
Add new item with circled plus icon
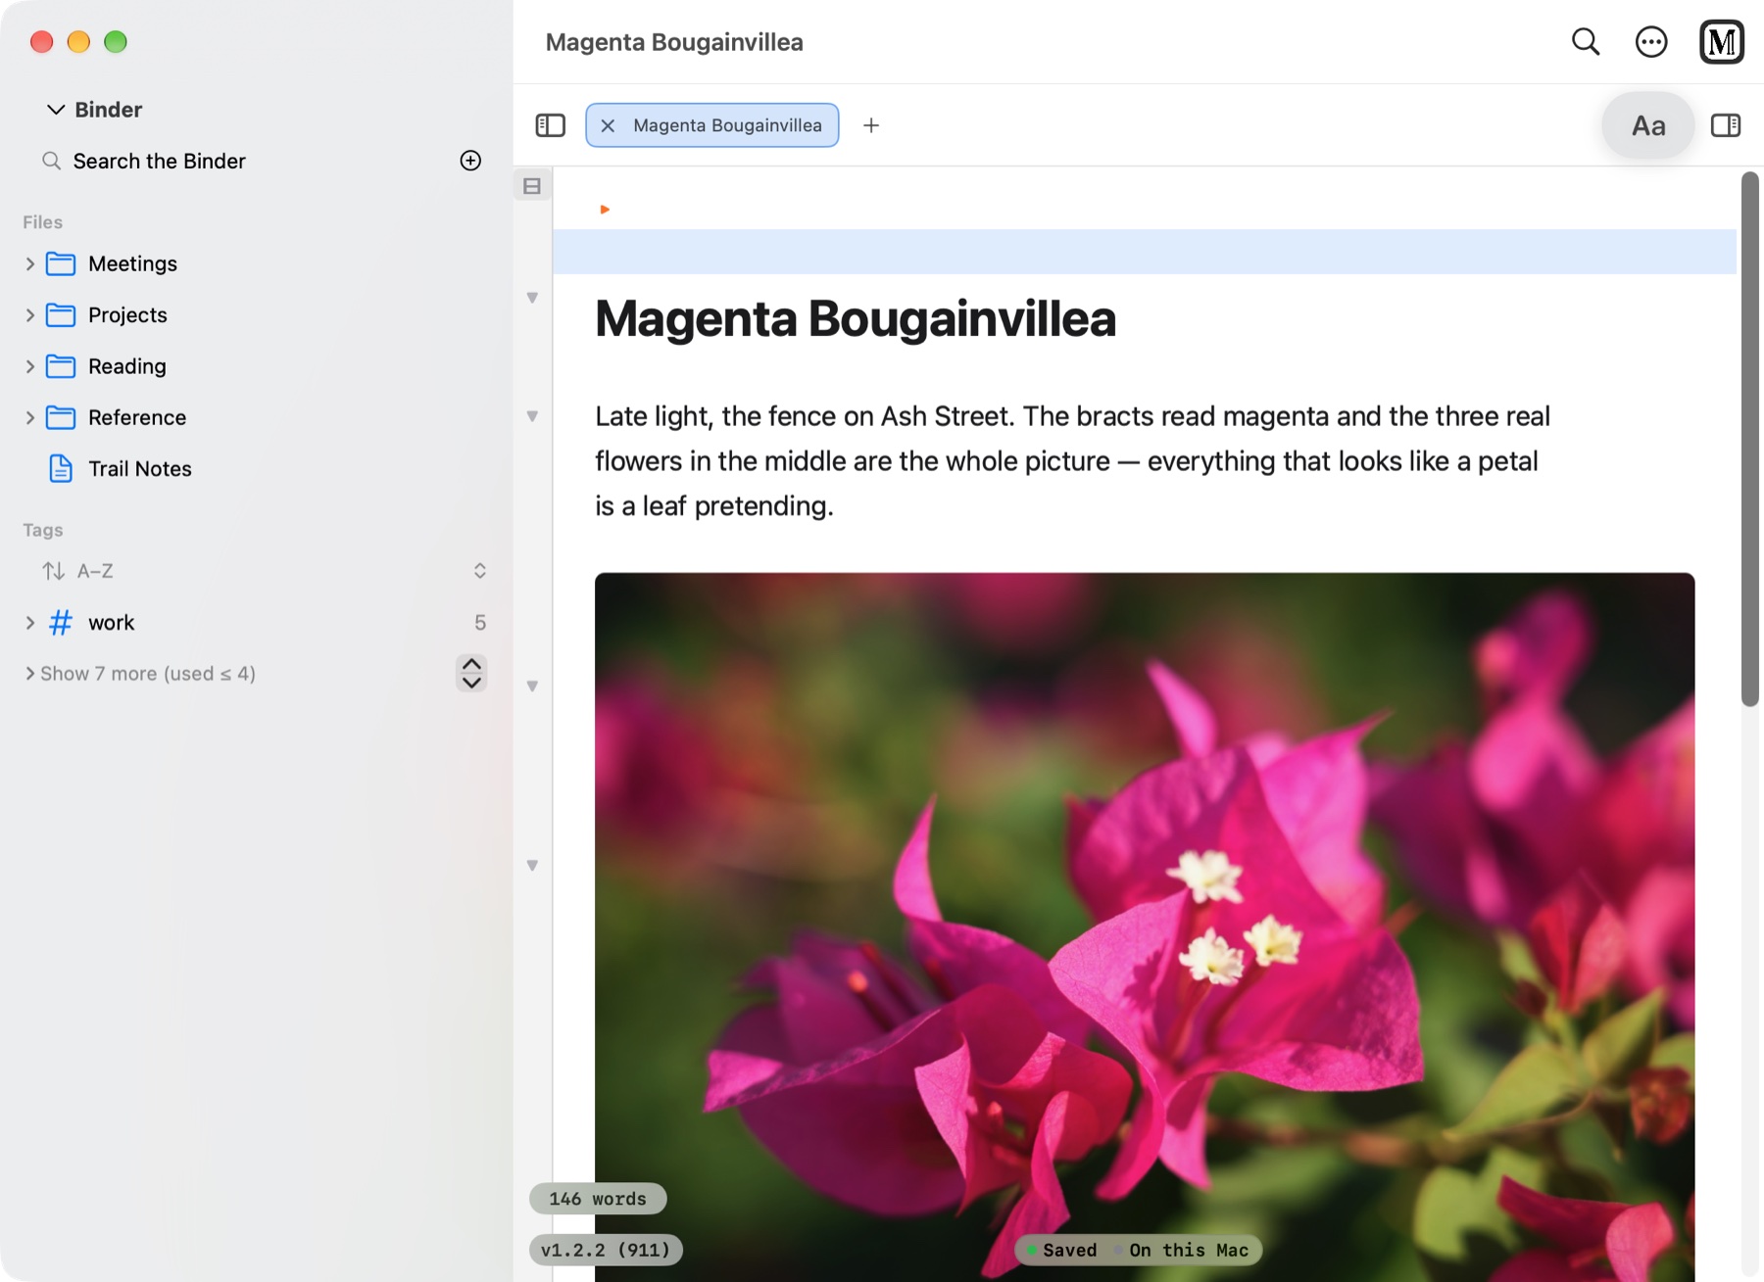click(470, 161)
